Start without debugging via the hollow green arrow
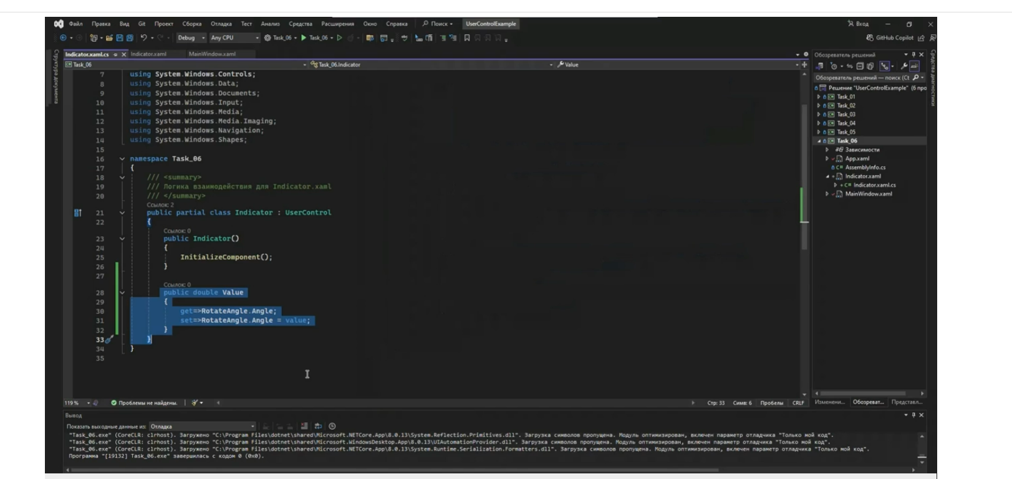 [340, 38]
